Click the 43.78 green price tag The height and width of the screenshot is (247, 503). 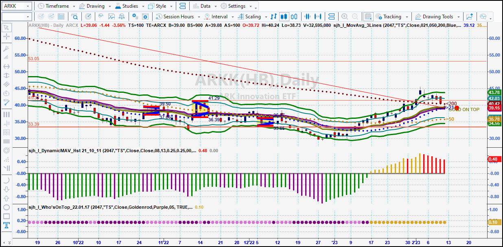tap(494, 93)
